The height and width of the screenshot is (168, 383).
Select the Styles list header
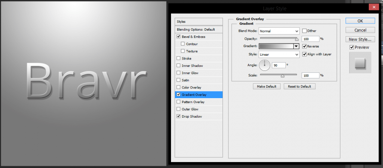[x=199, y=21]
